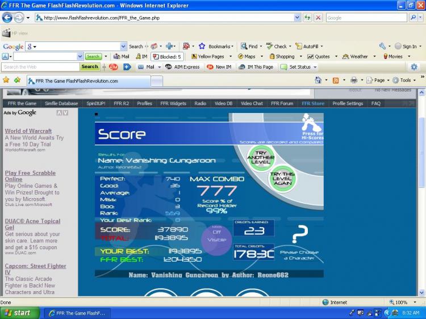
Task: Open the Set Status dropdown
Action: pos(315,67)
